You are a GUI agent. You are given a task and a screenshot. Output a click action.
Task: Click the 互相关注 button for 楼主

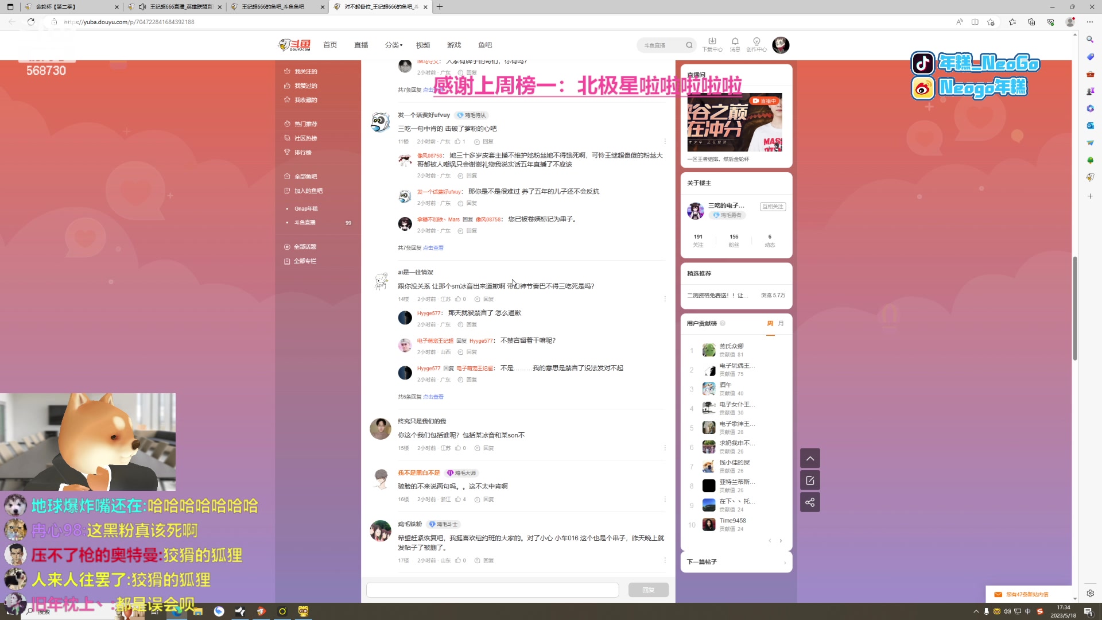coord(773,207)
